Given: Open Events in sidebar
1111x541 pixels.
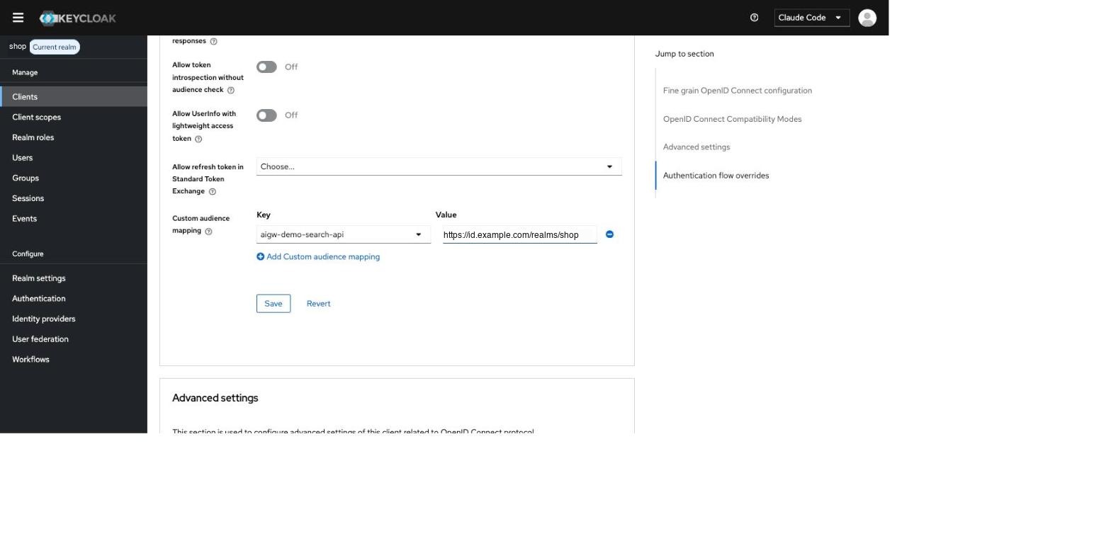Looking at the screenshot, I should coord(74,219).
